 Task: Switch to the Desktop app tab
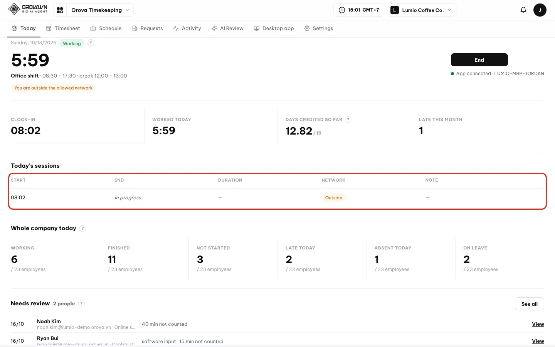274,29
